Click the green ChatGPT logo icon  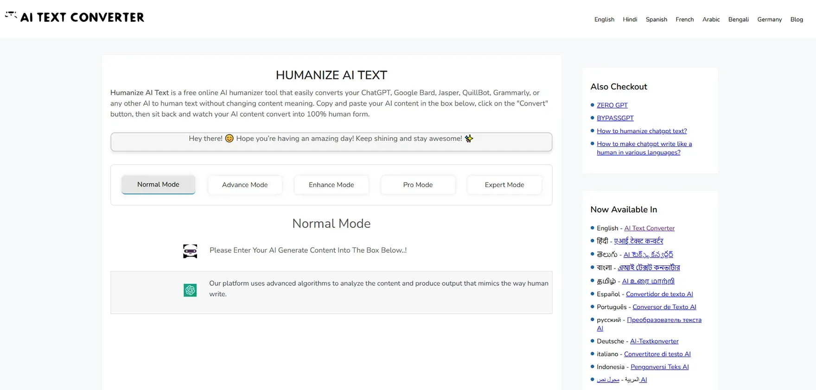[190, 290]
